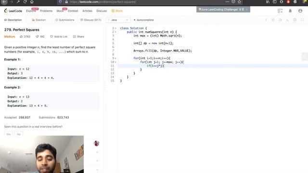This screenshot has height=173, width=308.
Task: Open the red extension icon in toolbar
Action: (288, 2)
